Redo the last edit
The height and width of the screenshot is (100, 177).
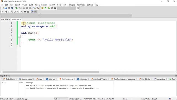pos(20,8)
